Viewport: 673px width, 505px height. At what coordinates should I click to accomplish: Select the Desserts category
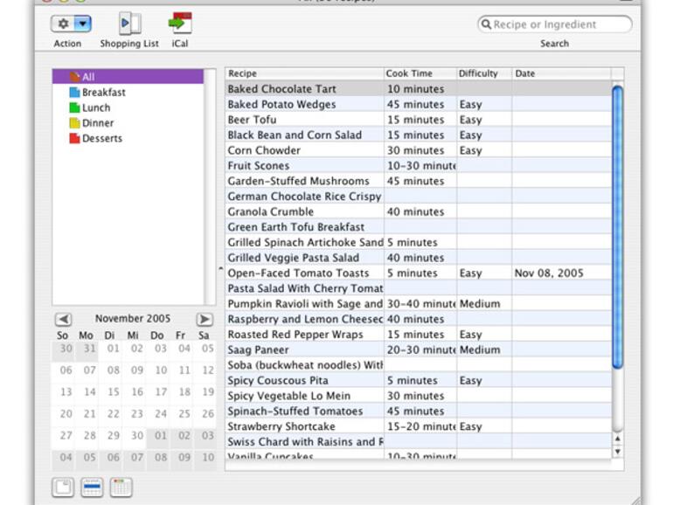pos(101,139)
